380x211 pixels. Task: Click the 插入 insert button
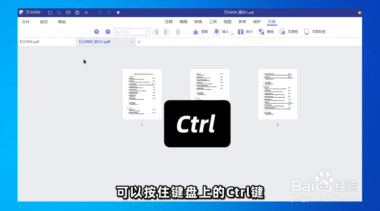221,32
